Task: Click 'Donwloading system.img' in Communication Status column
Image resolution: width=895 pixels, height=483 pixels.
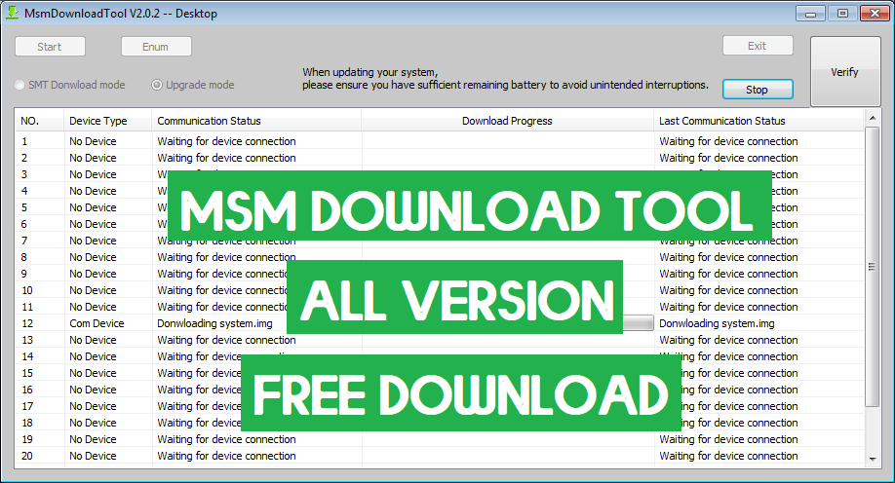Action: tap(214, 323)
